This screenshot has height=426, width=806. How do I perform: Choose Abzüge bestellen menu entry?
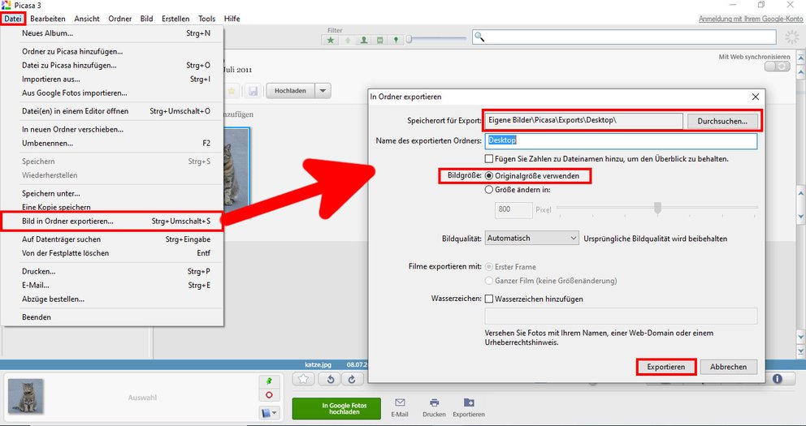(x=112, y=299)
